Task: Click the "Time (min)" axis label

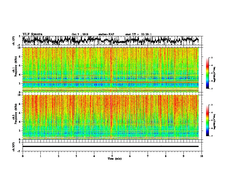Action: [x=115, y=159]
